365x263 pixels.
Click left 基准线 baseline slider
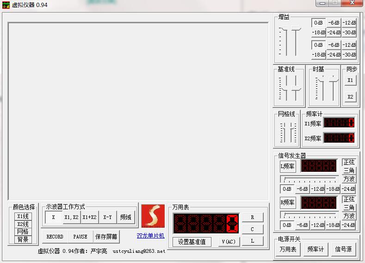(285, 88)
